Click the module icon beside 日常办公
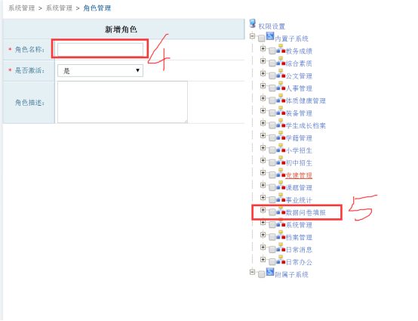 coord(281,260)
